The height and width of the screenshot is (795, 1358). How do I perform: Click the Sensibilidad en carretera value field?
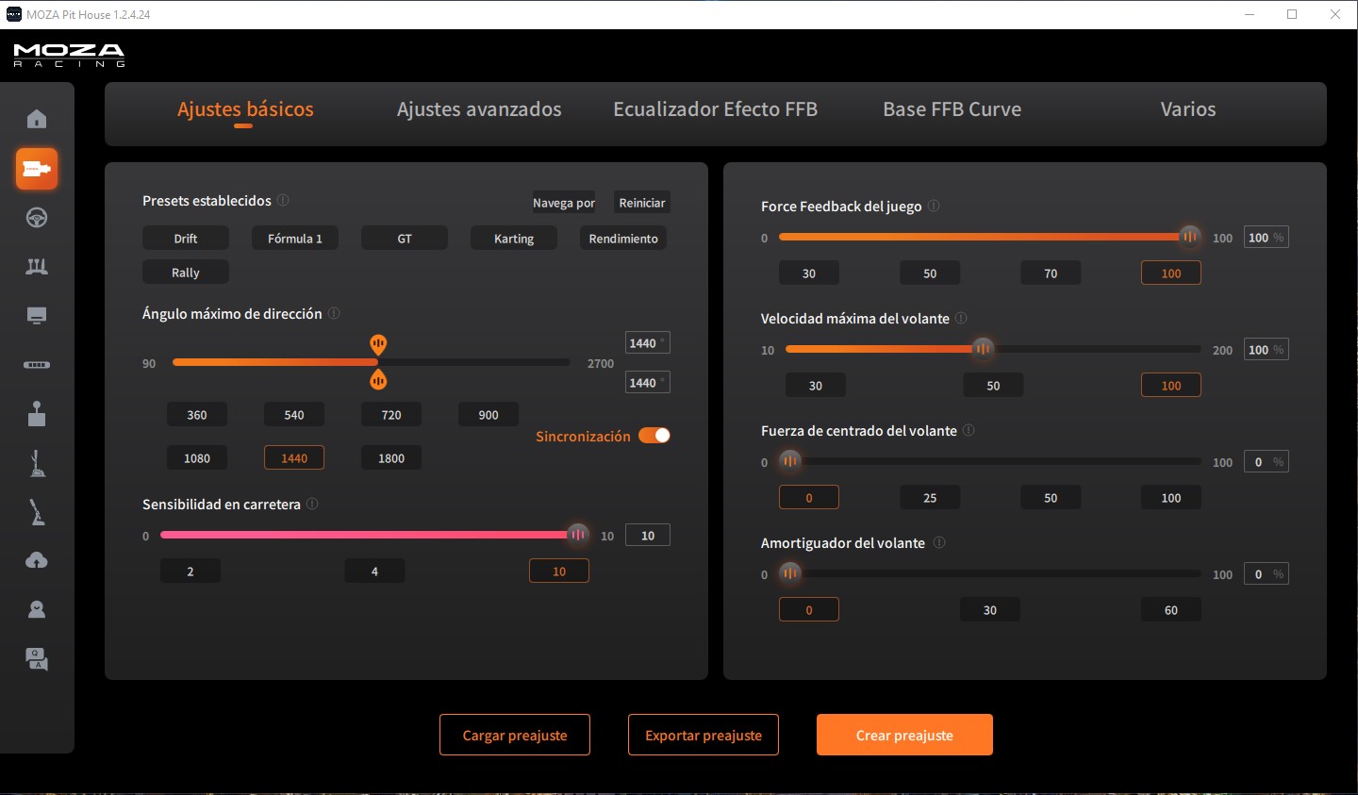tap(648, 536)
